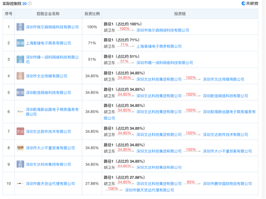Click the count 20 next to 实际控制权
This screenshot has width=266, height=199.
point(25,3)
